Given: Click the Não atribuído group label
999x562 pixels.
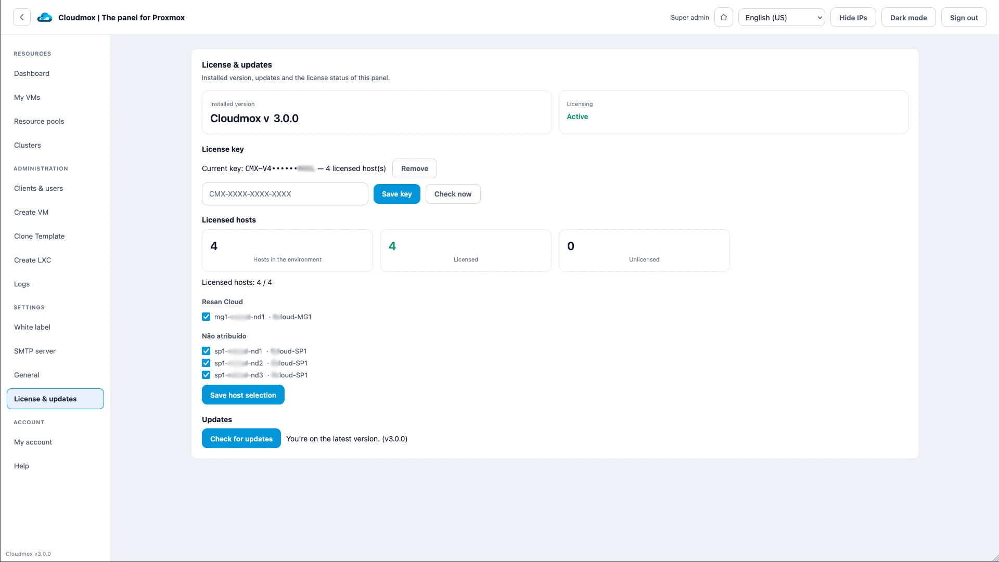Looking at the screenshot, I should pos(224,336).
